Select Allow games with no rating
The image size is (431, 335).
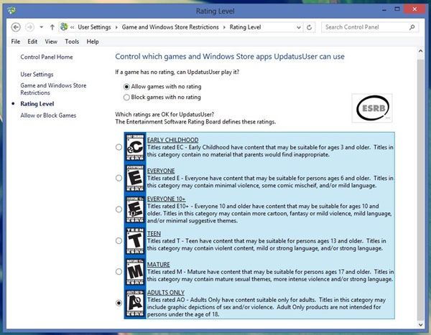pos(127,87)
